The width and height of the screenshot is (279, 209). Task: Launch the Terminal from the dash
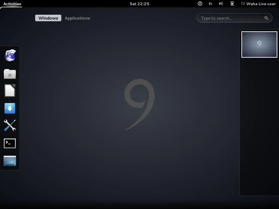(10, 143)
